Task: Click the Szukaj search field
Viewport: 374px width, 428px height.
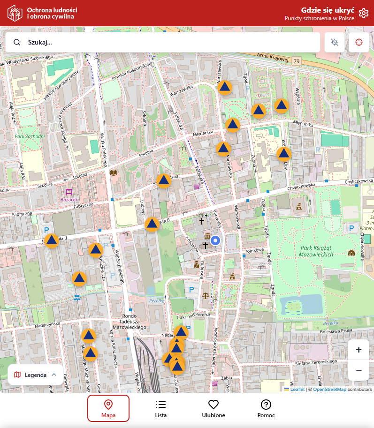Action: (x=169, y=42)
